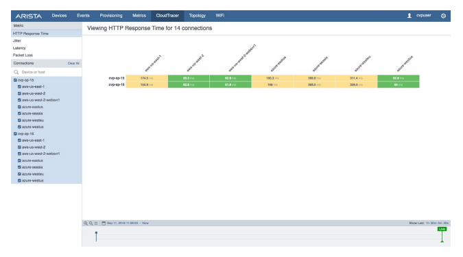The height and width of the screenshot is (257, 463).
Task: Uncheck azure-westeu under cvp-sp-15
Action: click(x=19, y=121)
